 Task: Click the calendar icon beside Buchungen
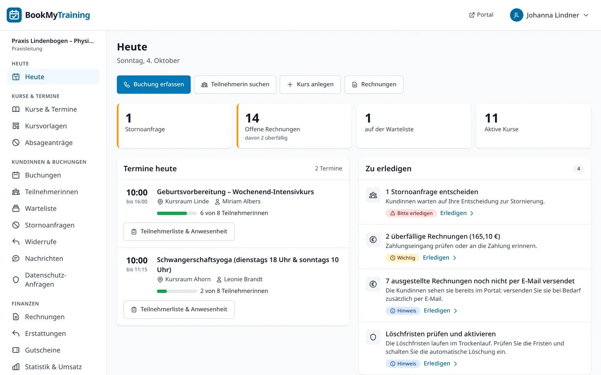pos(16,175)
